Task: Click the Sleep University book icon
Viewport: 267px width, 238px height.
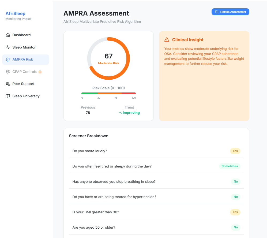Action: pyautogui.click(x=8, y=96)
